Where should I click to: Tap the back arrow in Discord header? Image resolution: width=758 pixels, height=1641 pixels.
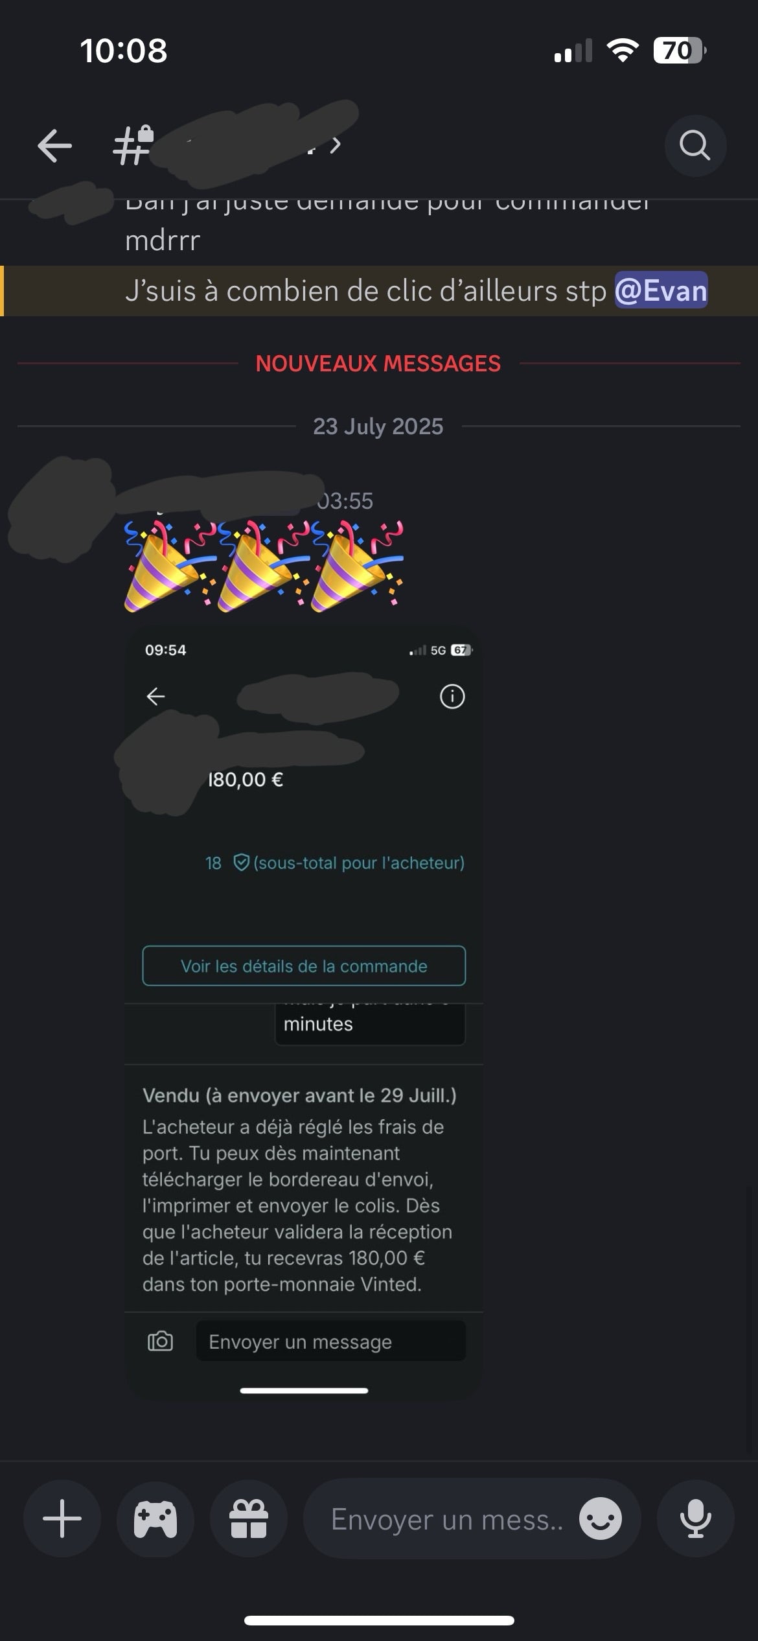click(x=54, y=145)
